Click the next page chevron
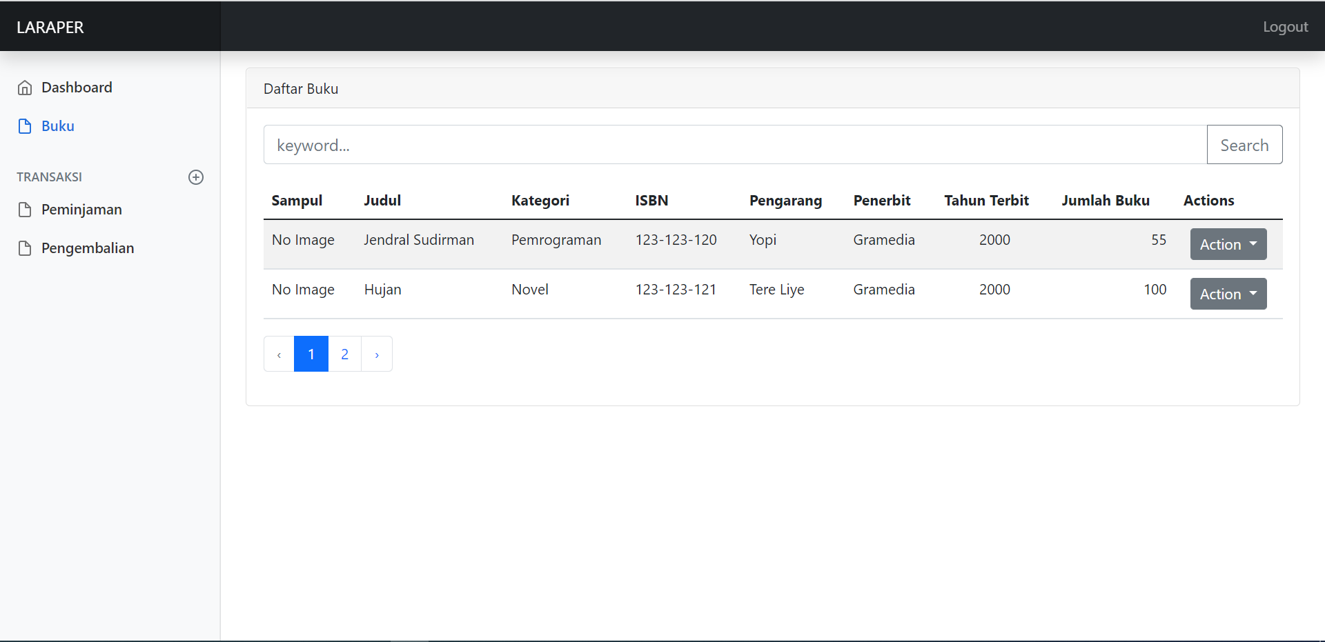Viewport: 1325px width, 642px height. (377, 354)
